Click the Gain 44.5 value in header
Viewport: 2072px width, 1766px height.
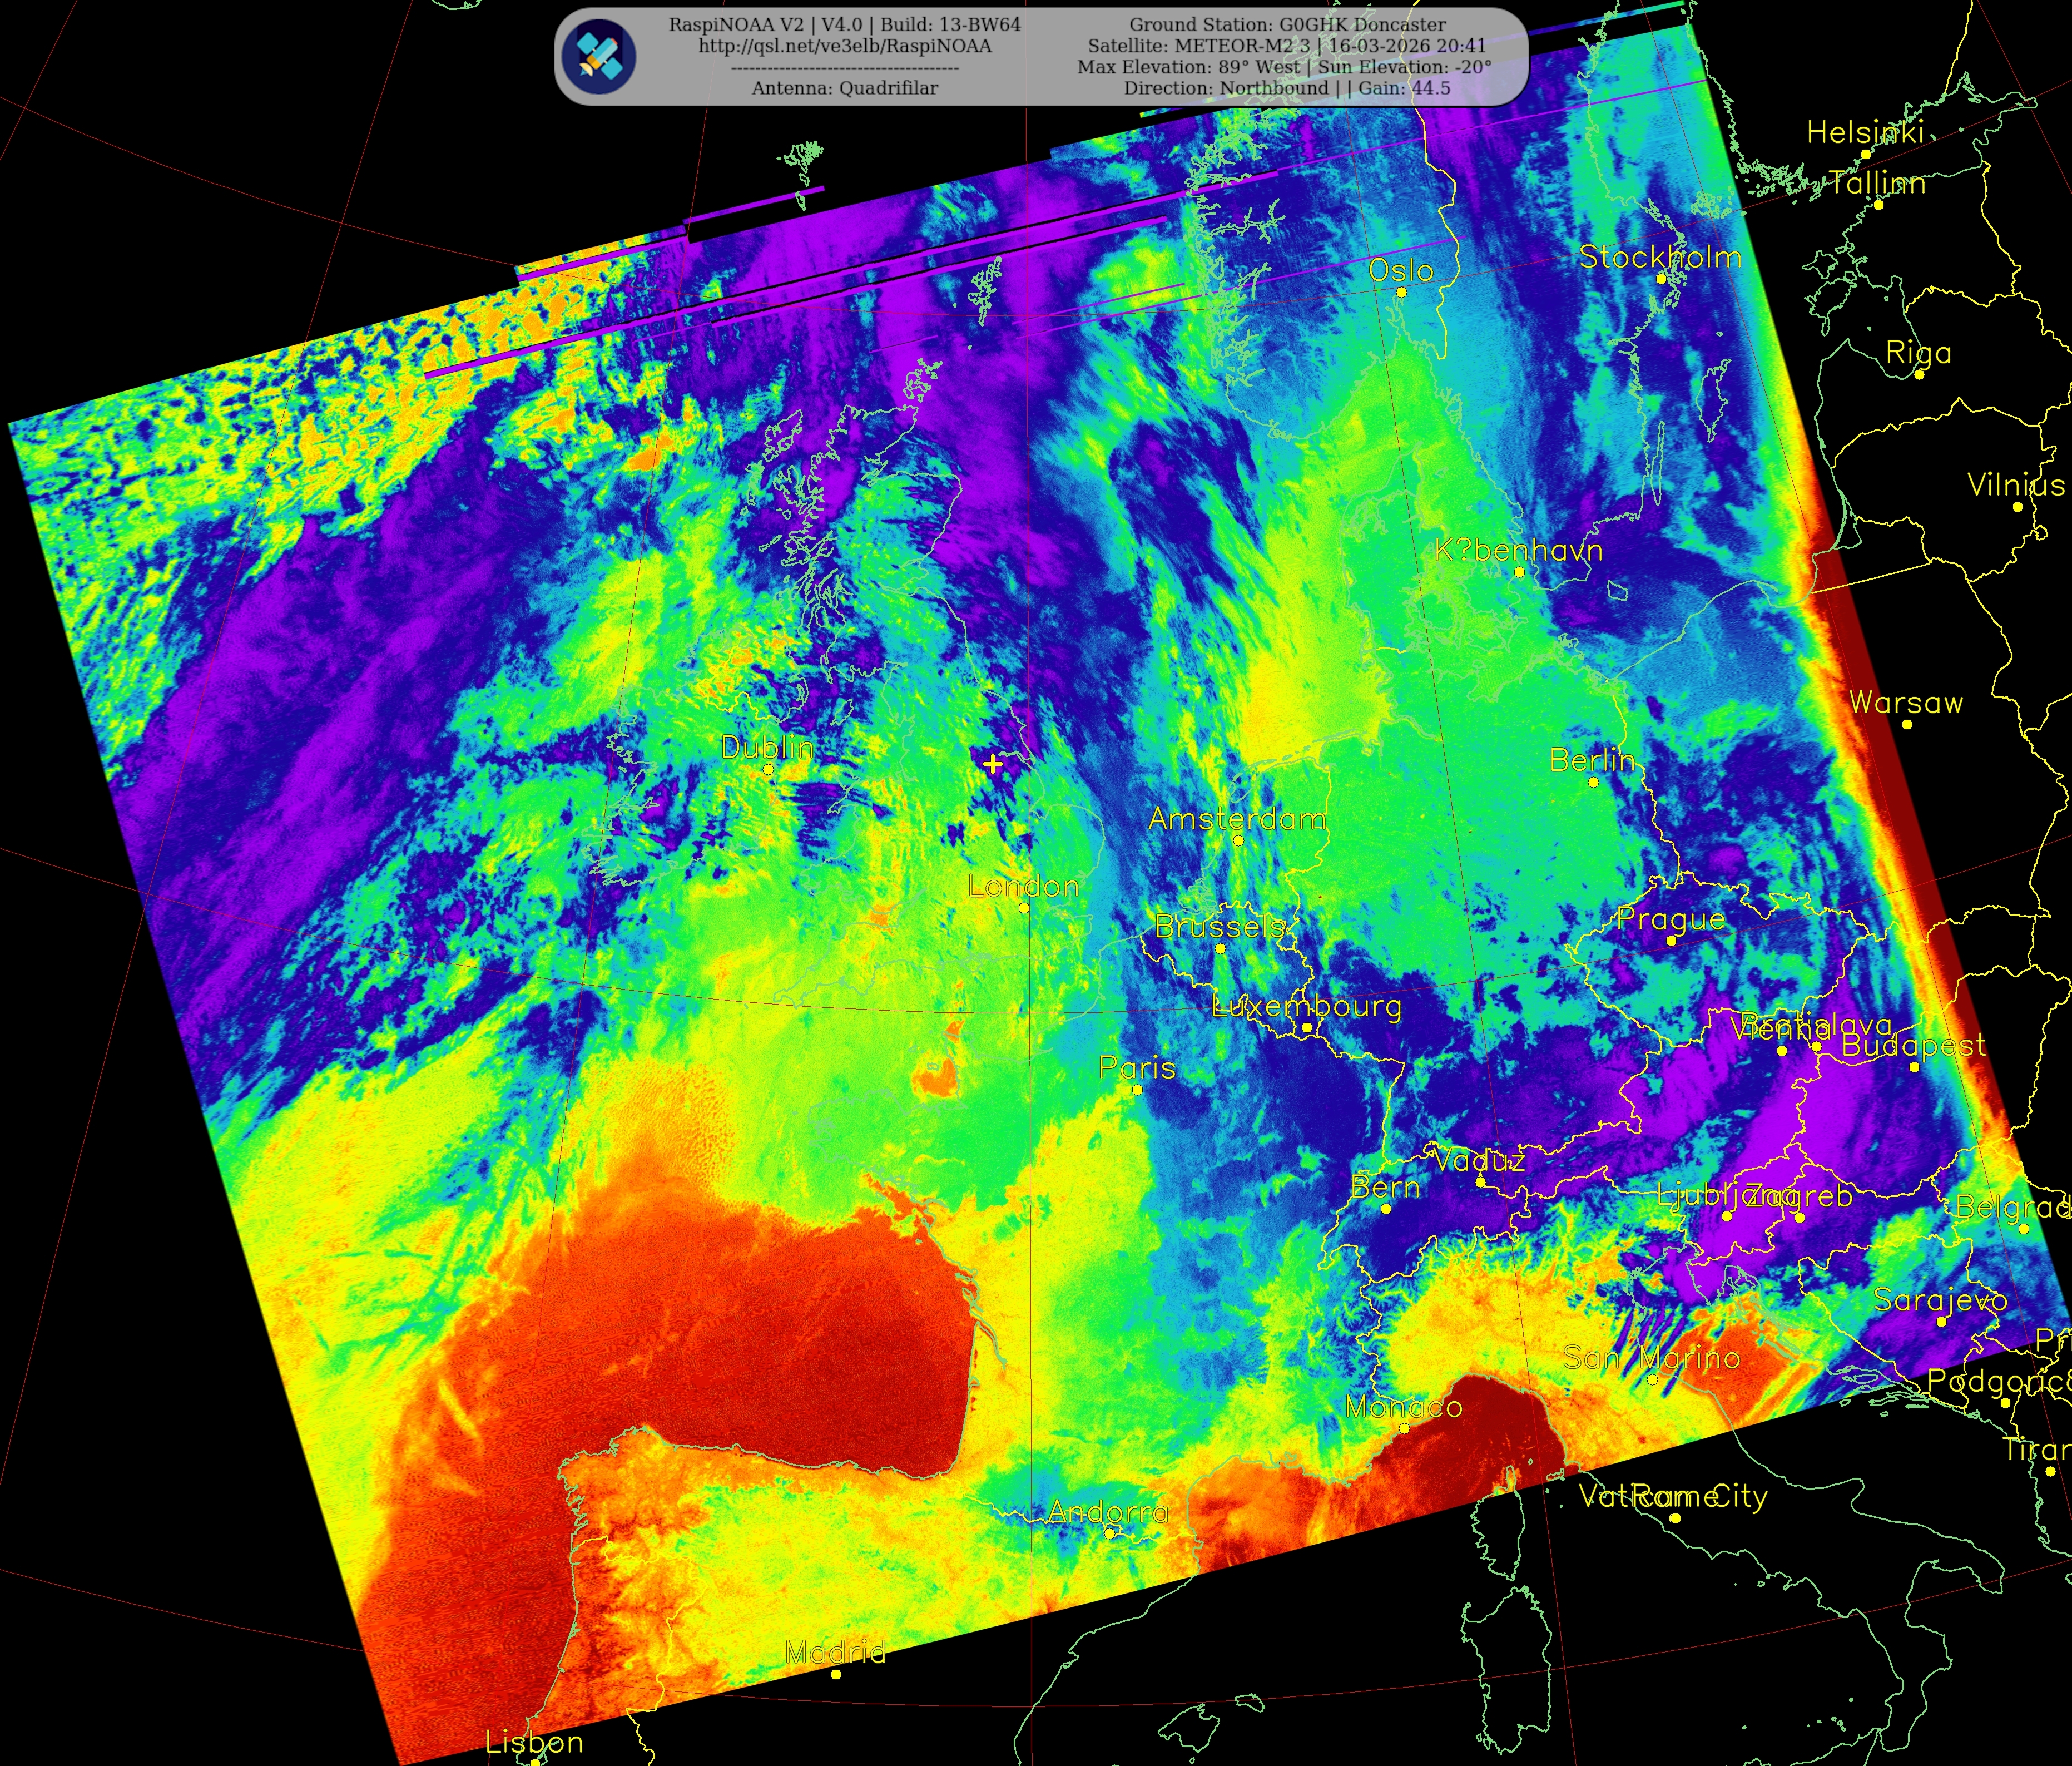point(1430,88)
